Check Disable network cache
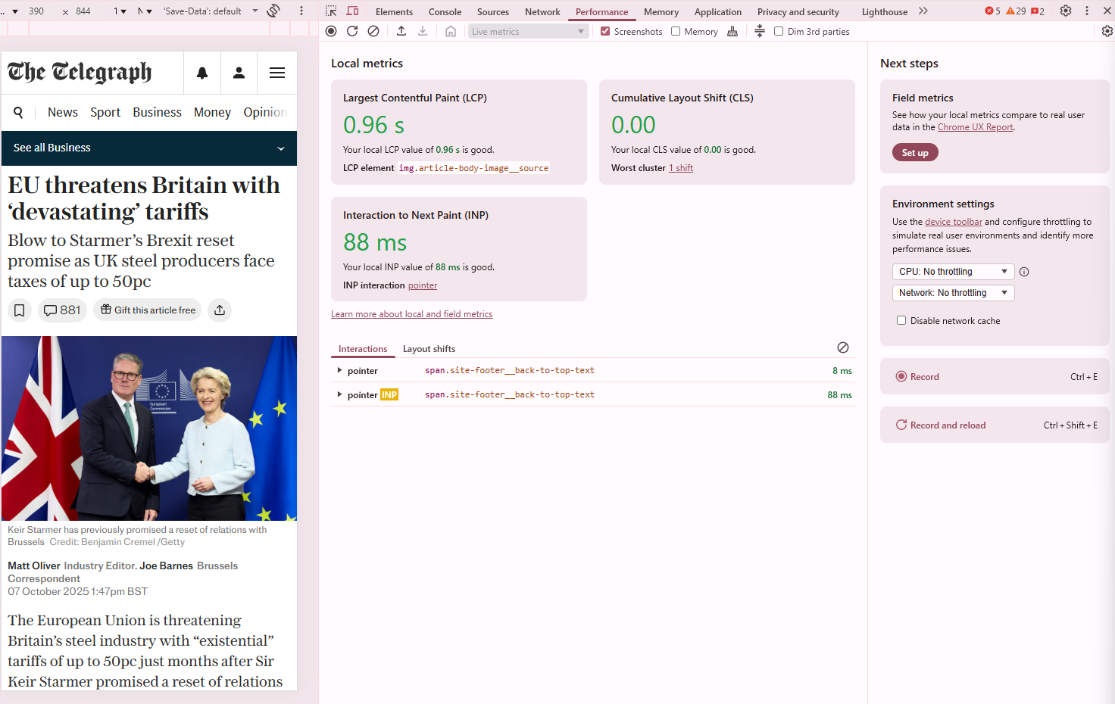The width and height of the screenshot is (1115, 704). pyautogui.click(x=901, y=320)
